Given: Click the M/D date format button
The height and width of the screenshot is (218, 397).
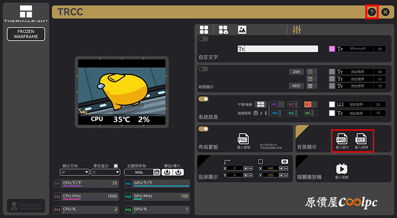Looking at the screenshot, I should pyautogui.click(x=296, y=86).
